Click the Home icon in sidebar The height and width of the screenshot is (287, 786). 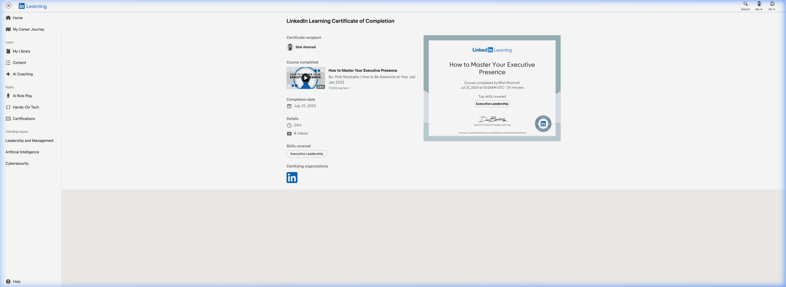[x=8, y=18]
